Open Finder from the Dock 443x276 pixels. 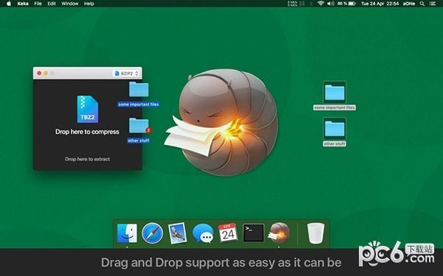click(127, 233)
